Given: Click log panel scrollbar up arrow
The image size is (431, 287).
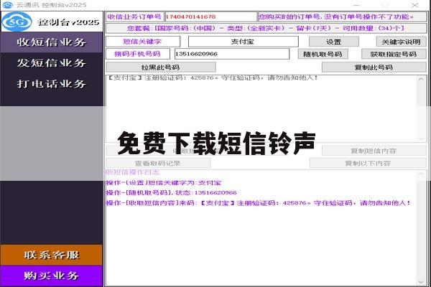Looking at the screenshot, I should click(421, 174).
